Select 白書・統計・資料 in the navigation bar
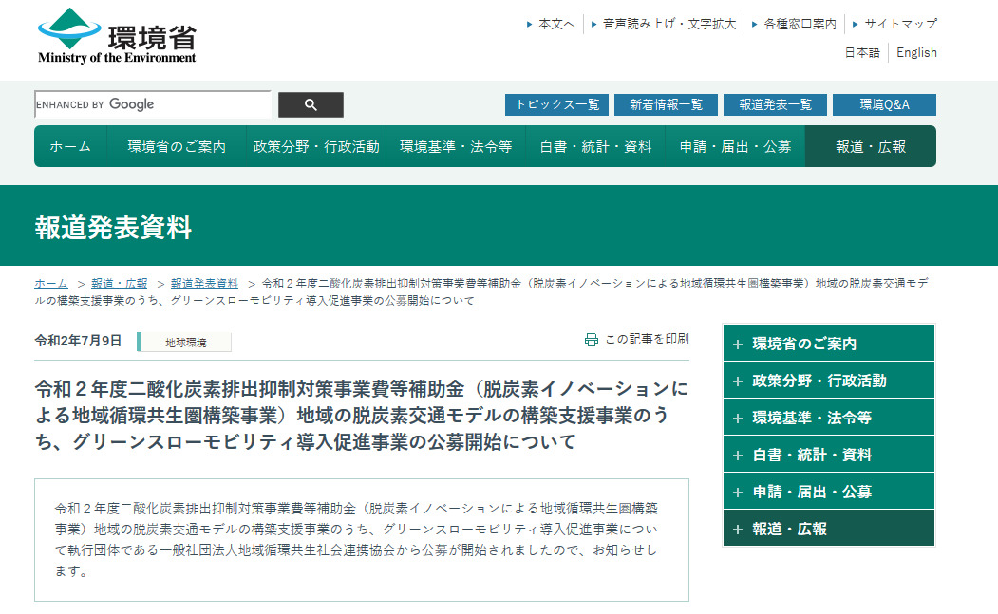998x614 pixels. [x=595, y=147]
